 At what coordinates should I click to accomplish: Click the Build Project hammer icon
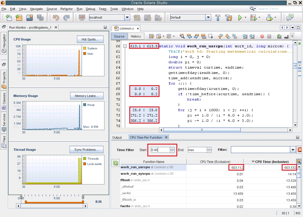point(218,17)
